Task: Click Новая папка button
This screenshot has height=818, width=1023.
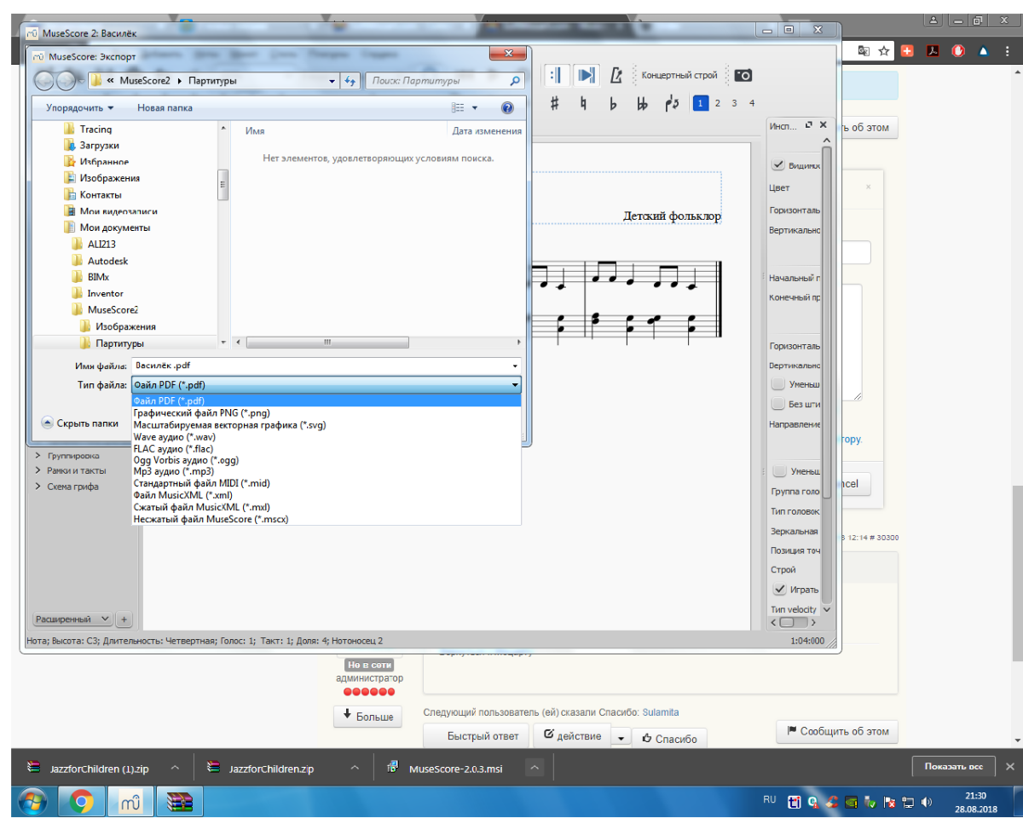Action: click(x=165, y=108)
